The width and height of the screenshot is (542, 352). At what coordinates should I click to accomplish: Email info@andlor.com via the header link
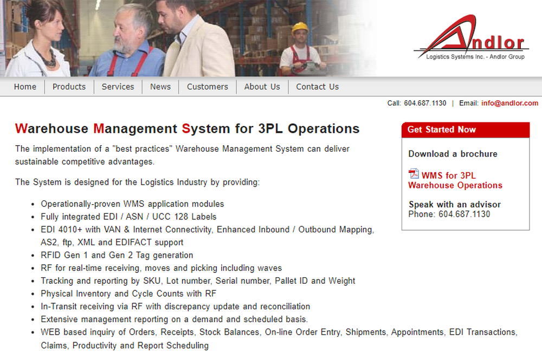coord(509,103)
